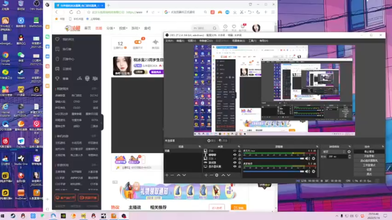
Task: Open source Filters button above Scenes panel
Action: (x=223, y=141)
